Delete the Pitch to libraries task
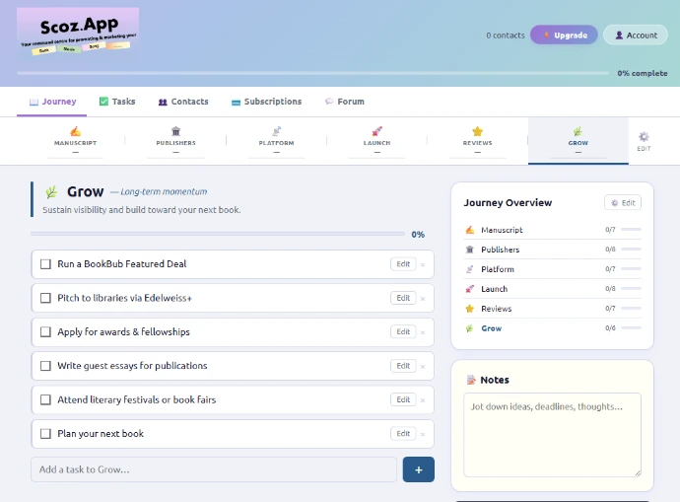The width and height of the screenshot is (680, 502). (423, 299)
